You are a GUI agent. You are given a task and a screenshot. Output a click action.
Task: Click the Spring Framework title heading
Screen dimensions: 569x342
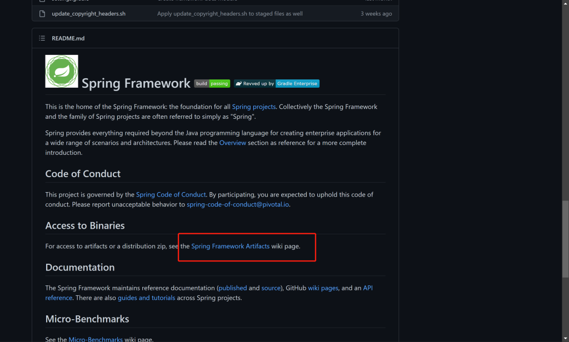136,83
